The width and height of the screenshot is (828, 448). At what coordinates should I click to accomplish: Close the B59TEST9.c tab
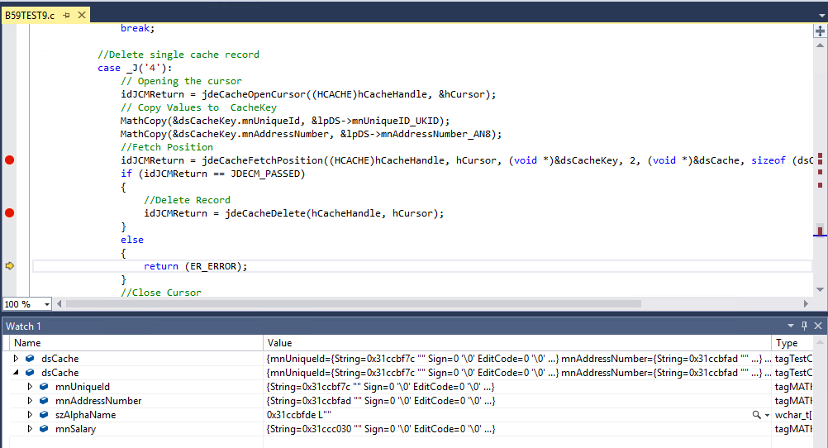(82, 16)
